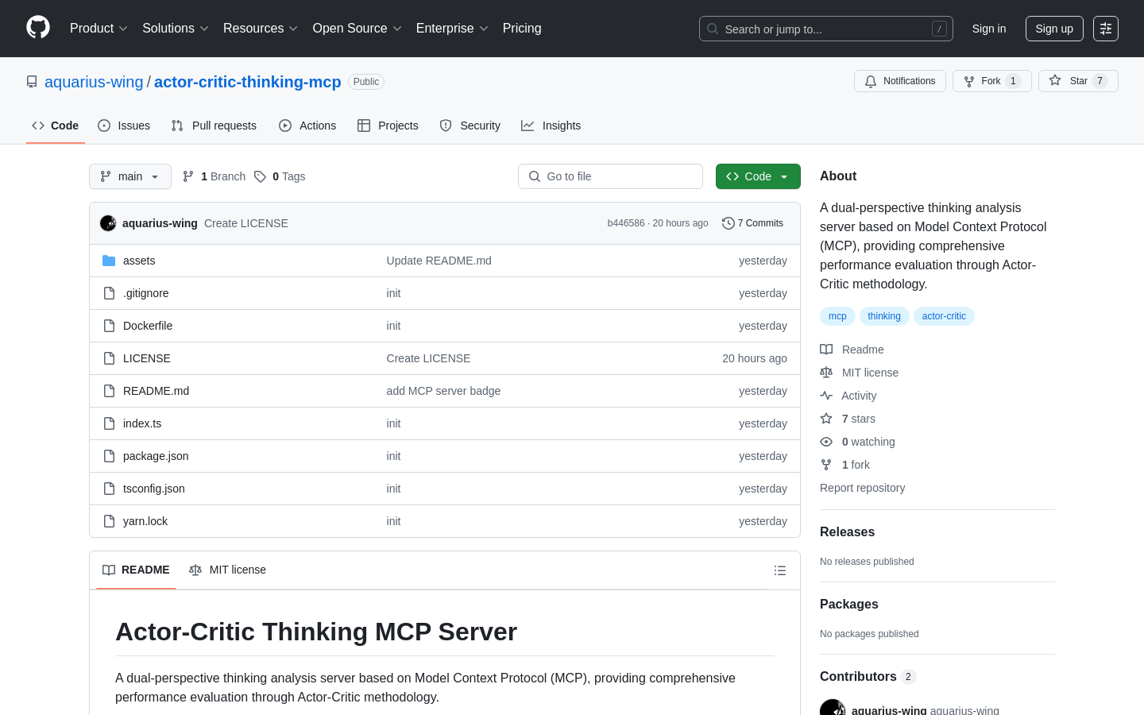Open the Releases section heading

tap(847, 532)
